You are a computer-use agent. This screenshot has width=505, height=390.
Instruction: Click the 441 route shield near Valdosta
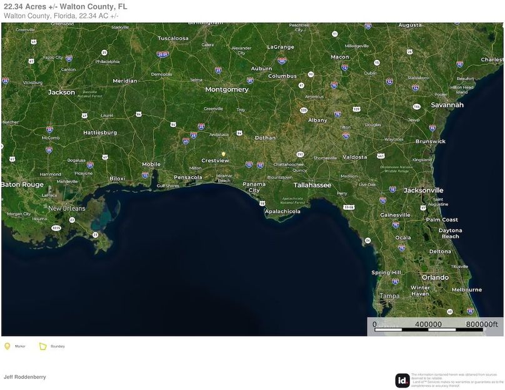pos(381,156)
